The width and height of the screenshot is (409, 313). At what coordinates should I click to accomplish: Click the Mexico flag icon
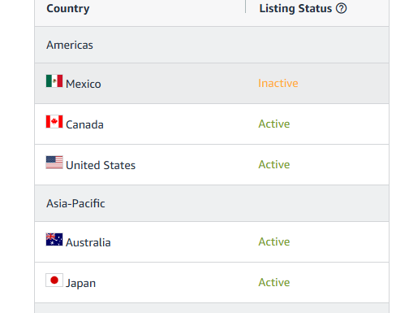click(54, 81)
